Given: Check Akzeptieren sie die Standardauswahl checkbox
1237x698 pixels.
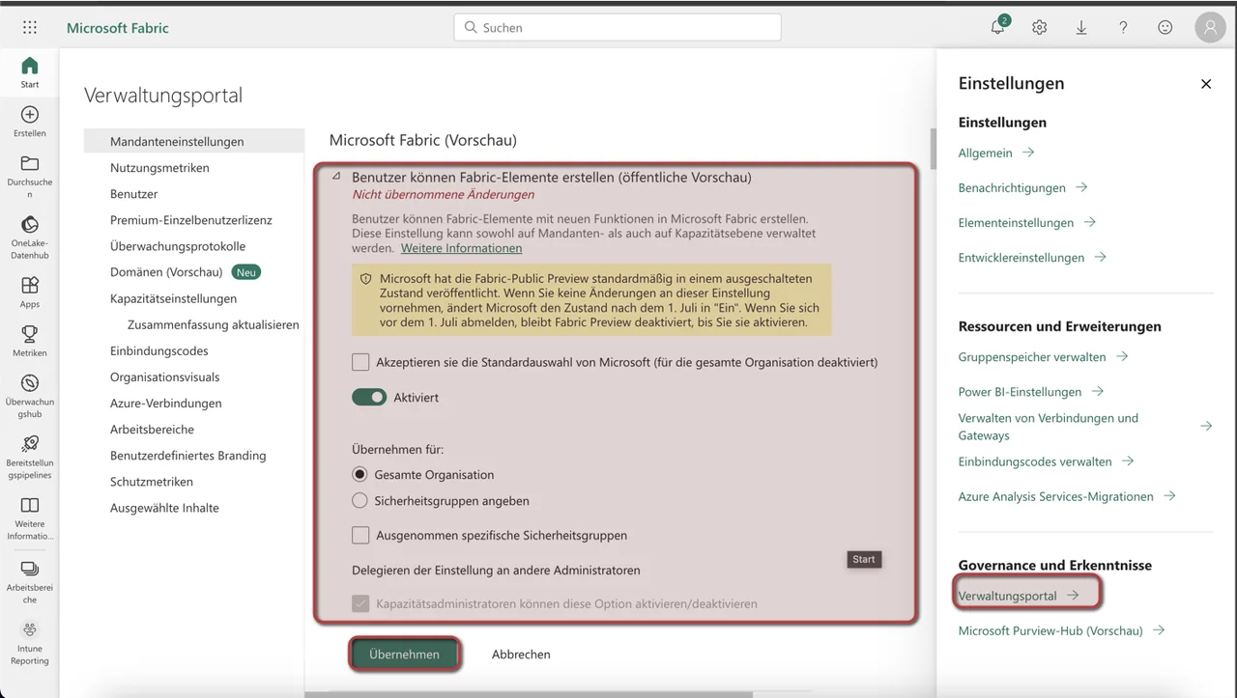Looking at the screenshot, I should 360,362.
